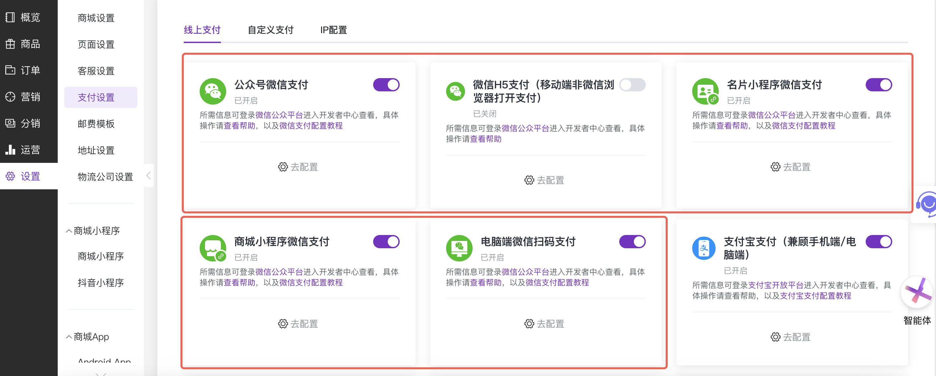Turn off the 名片小程序微信支付 switch
936x376 pixels.
878,85
